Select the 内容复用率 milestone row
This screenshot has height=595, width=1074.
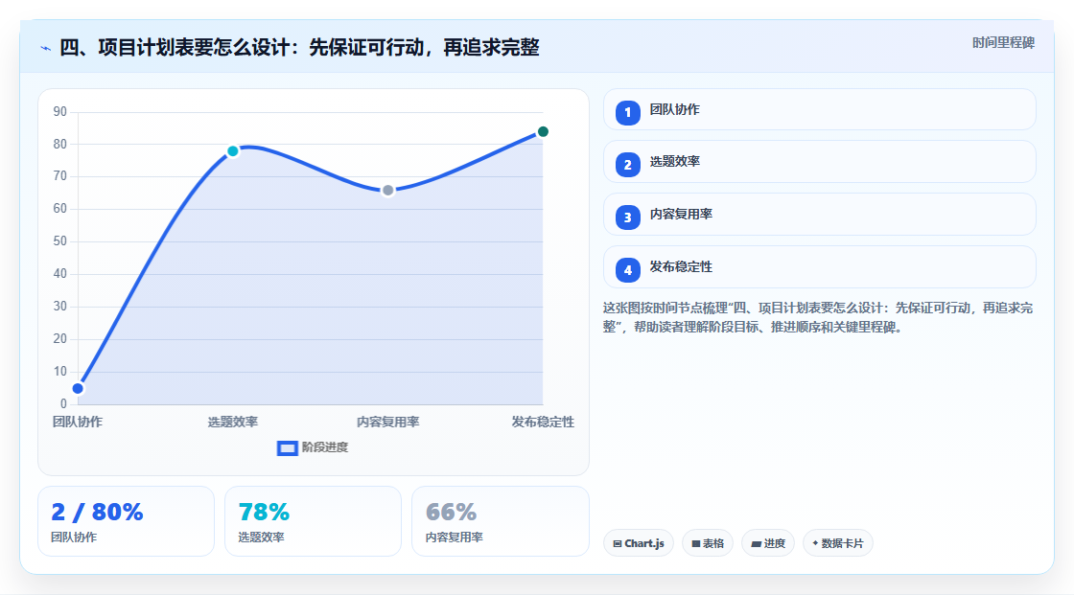pos(819,215)
